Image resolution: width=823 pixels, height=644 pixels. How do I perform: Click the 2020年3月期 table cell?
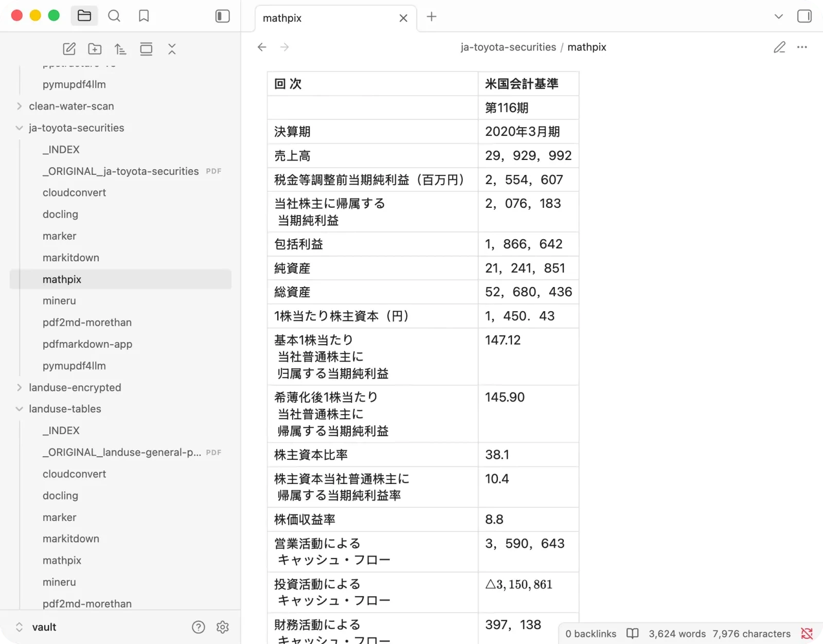pos(528,132)
